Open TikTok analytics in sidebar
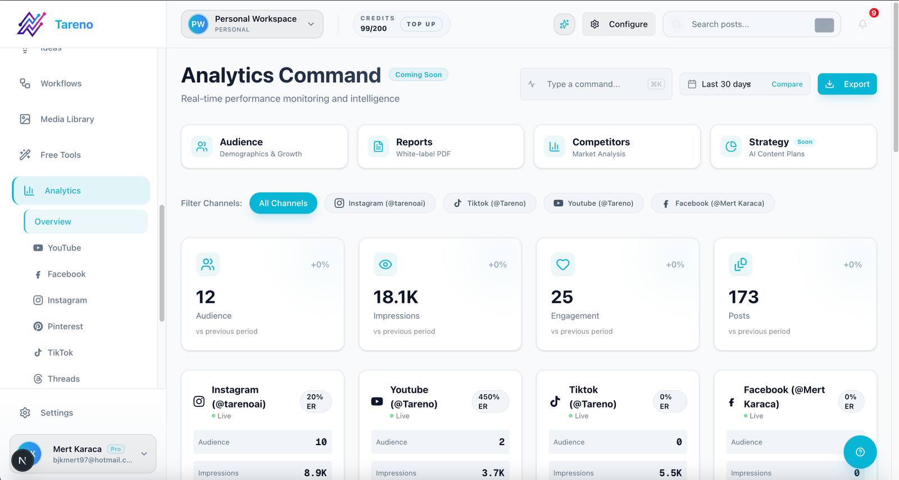Viewport: 899px width, 480px height. (60, 352)
